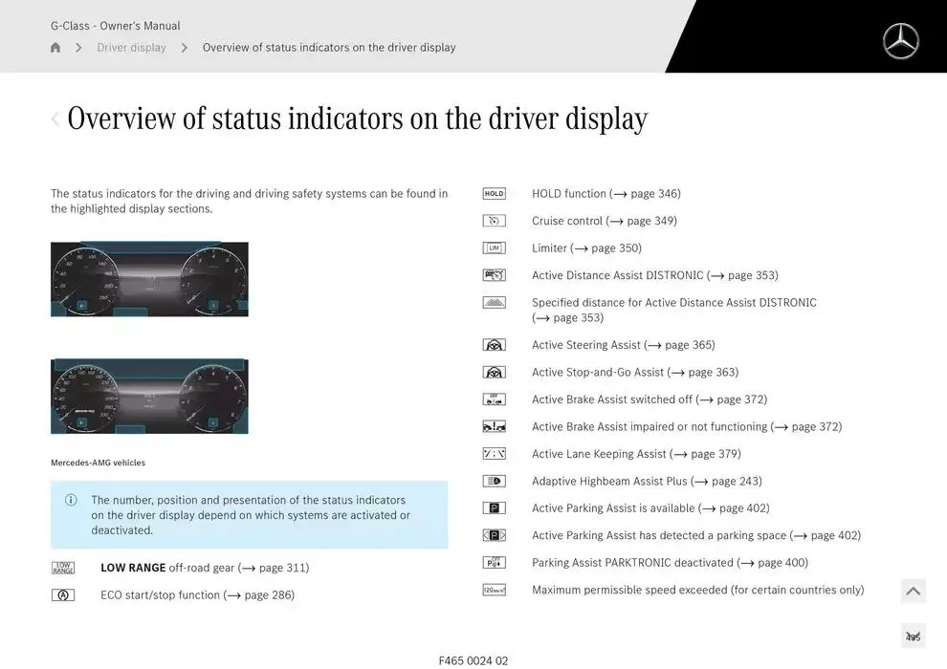Click the Limiter LIM icon
The height and width of the screenshot is (669, 947).
click(x=494, y=248)
